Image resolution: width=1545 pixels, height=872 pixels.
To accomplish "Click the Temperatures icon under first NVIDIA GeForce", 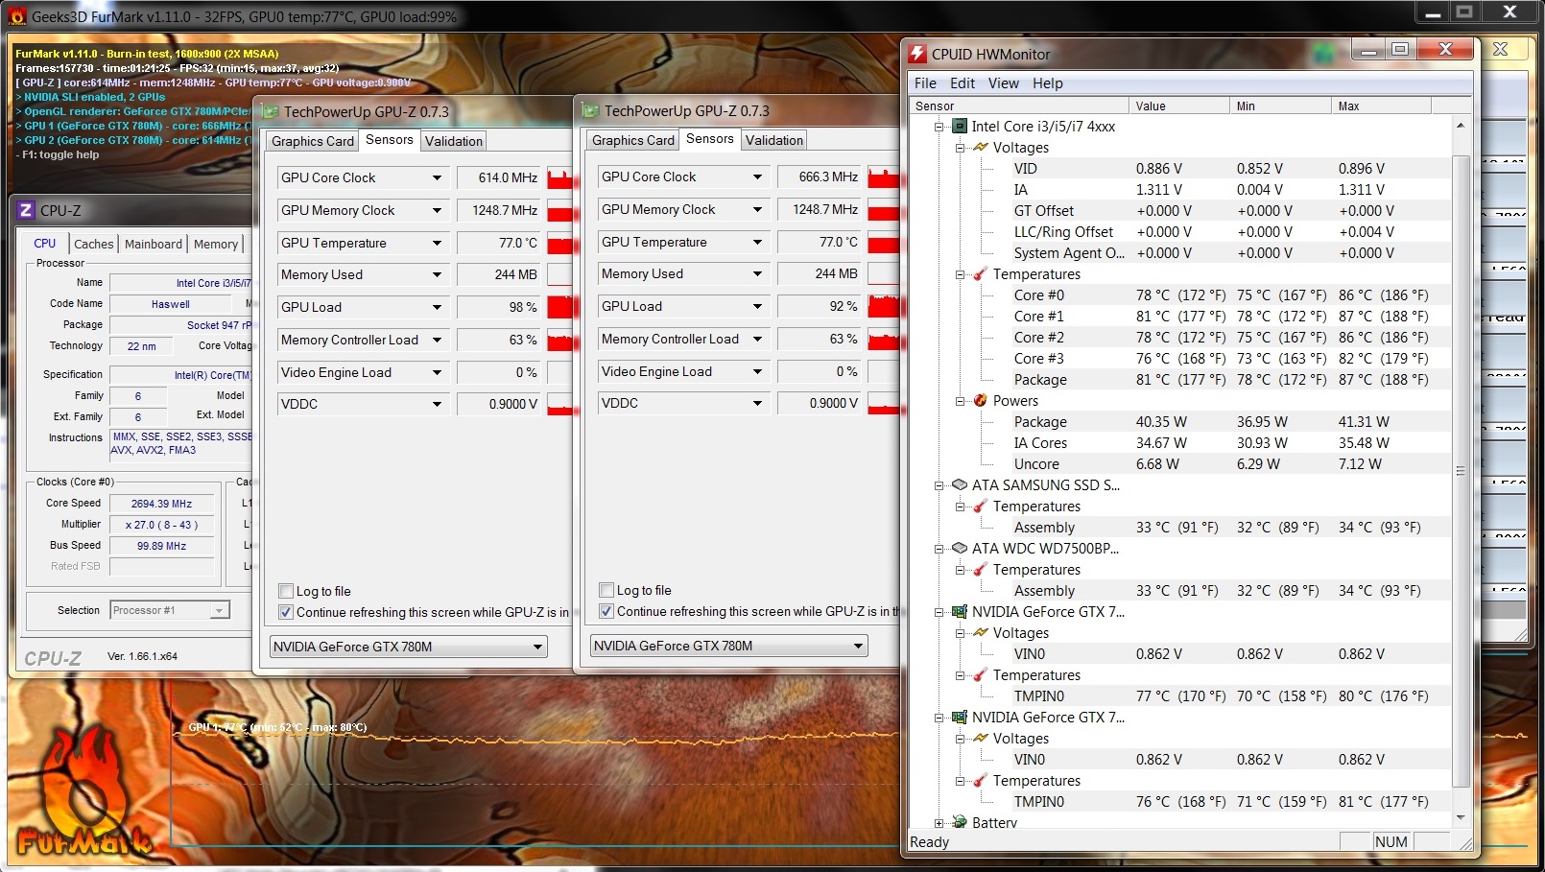I will [980, 675].
